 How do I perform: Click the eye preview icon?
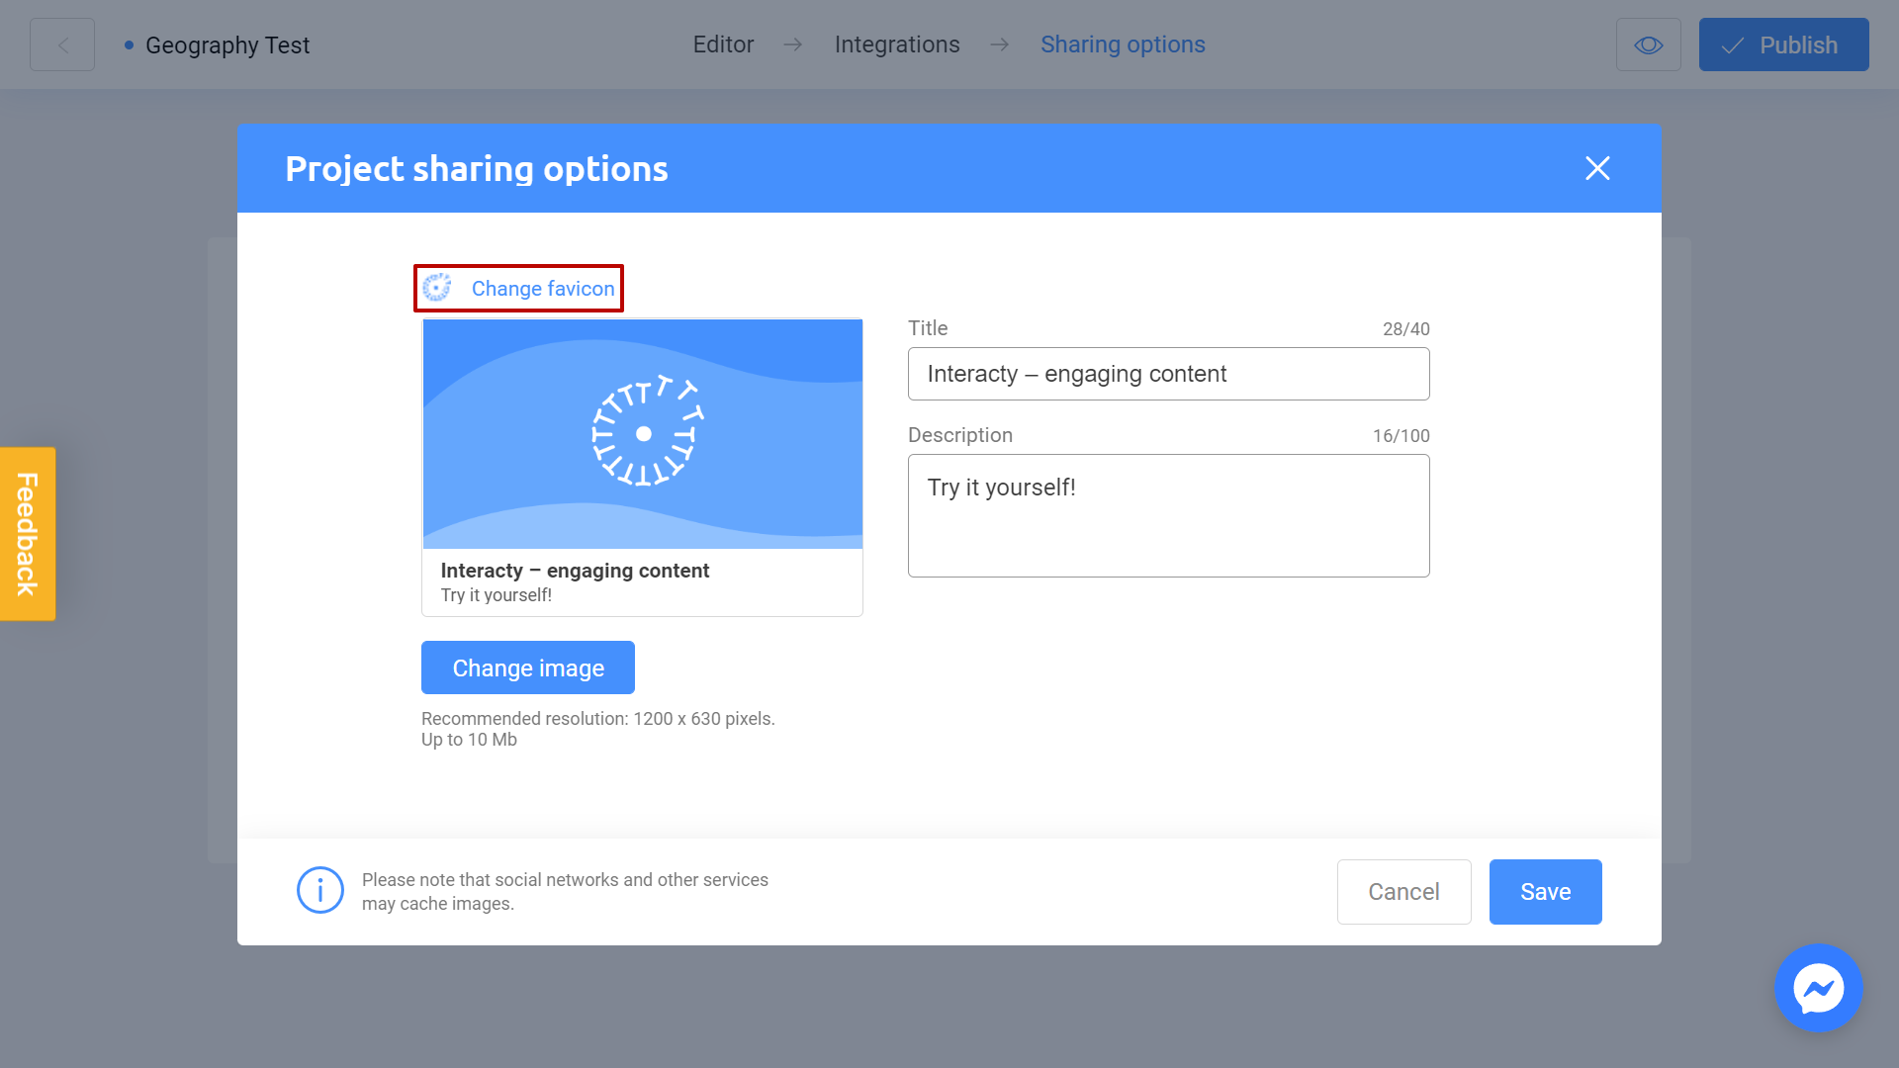click(x=1648, y=45)
